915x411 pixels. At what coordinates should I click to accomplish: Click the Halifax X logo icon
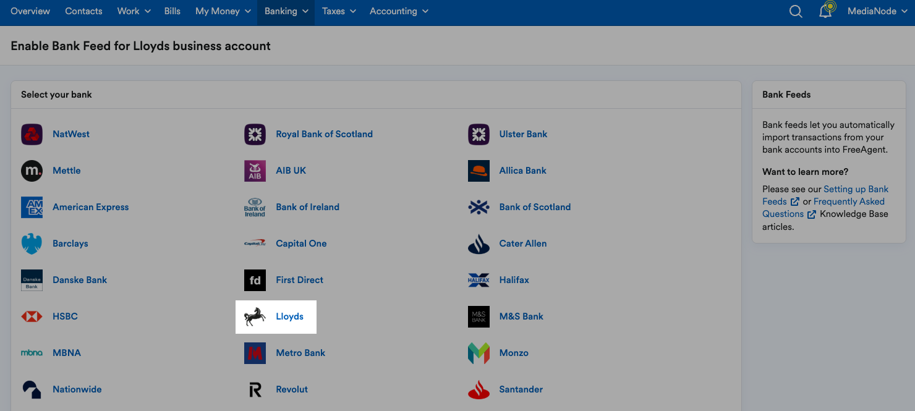[x=479, y=280]
